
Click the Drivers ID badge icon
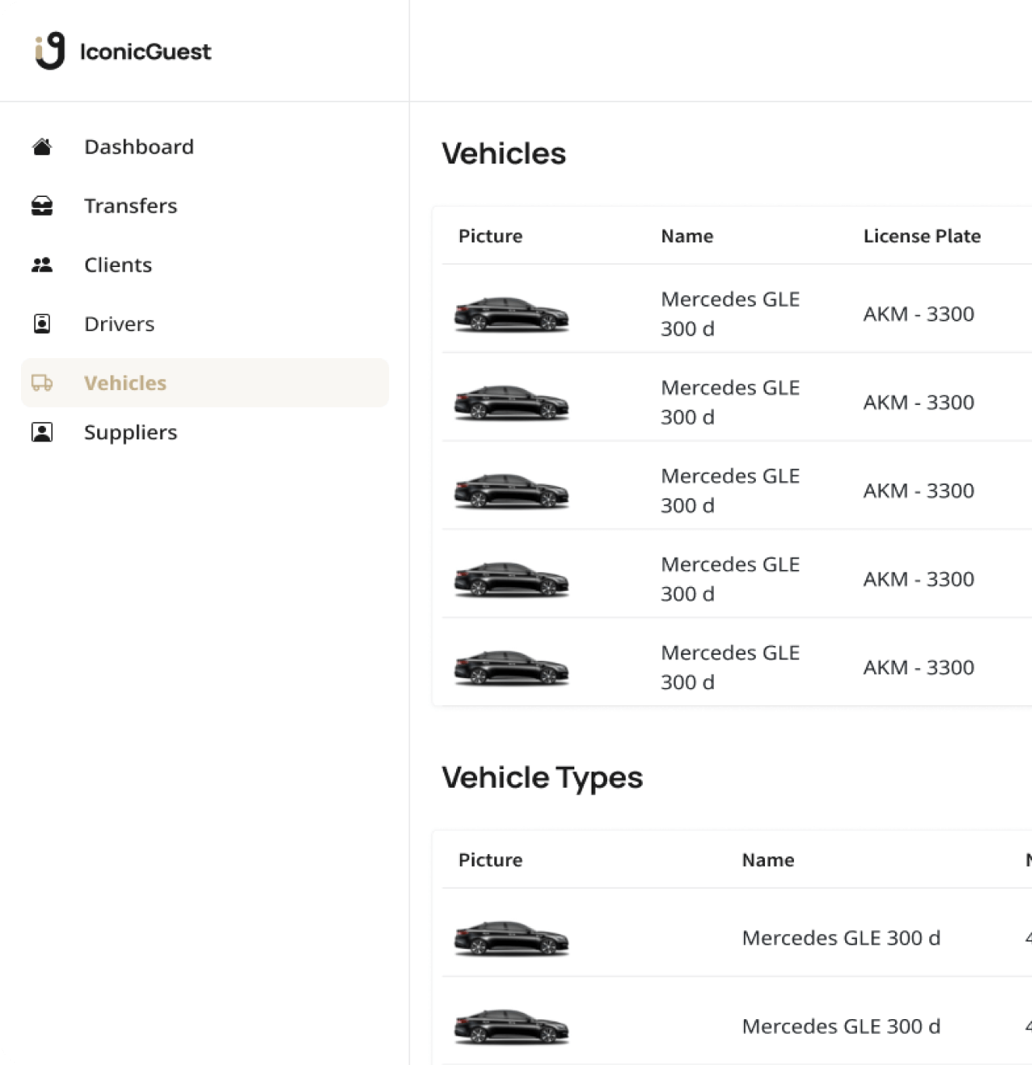click(42, 324)
